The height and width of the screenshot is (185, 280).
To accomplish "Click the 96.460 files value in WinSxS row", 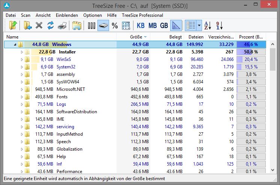I will click(197, 59).
